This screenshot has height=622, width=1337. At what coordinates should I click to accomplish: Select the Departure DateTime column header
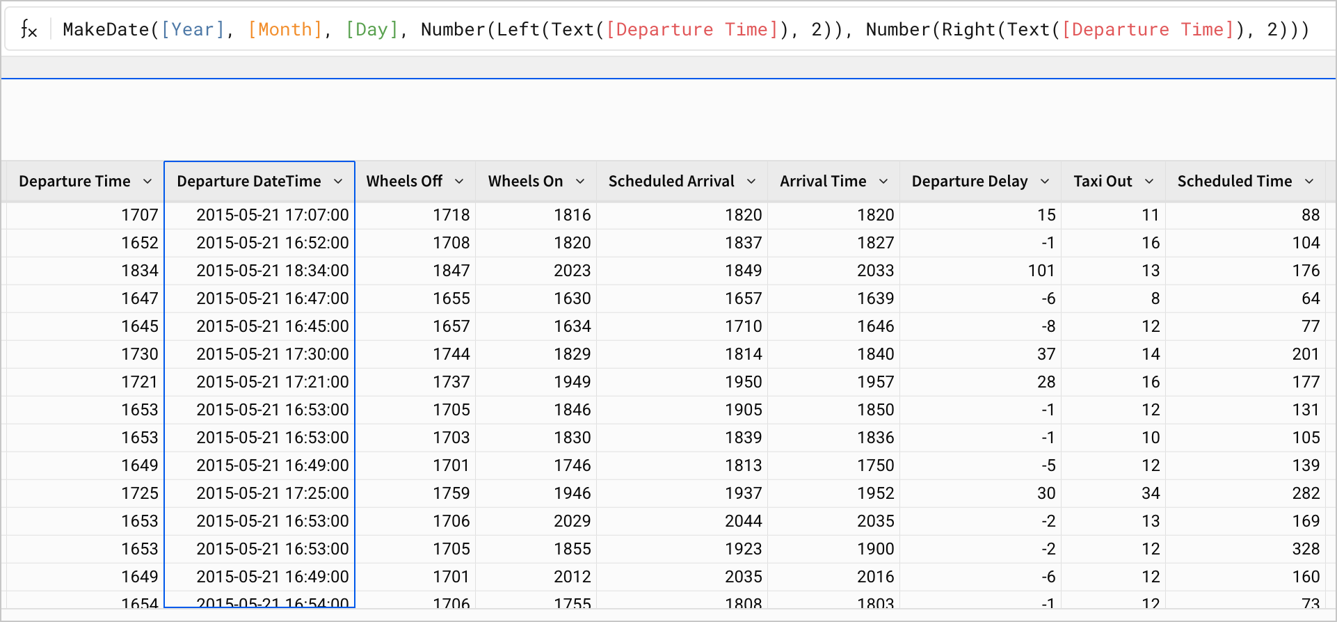(249, 182)
